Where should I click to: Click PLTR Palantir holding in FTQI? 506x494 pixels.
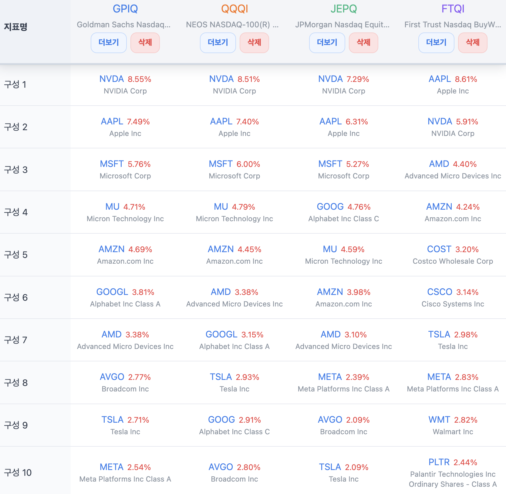(x=439, y=462)
